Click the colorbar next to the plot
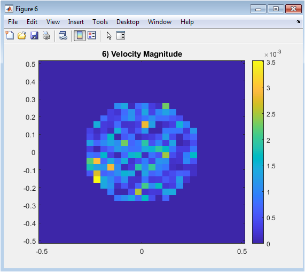Viewport: 305px width, 272px height. coord(258,152)
